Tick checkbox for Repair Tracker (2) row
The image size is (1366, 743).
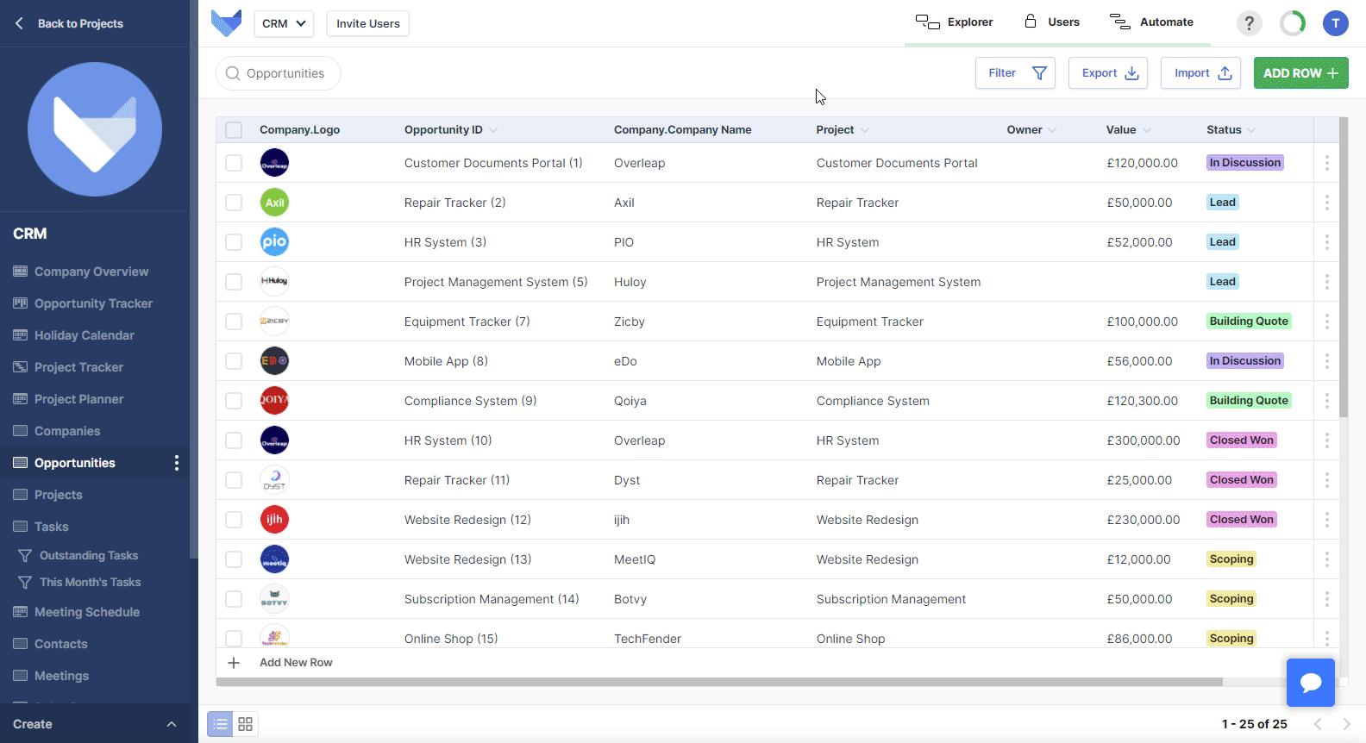[x=234, y=203]
